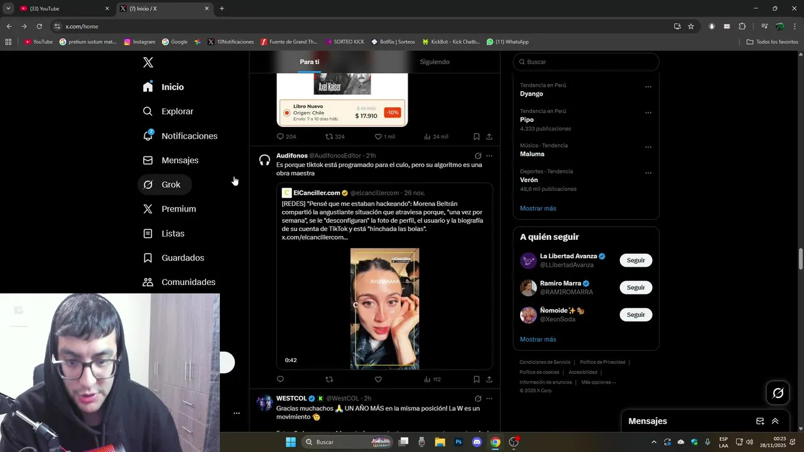804x452 pixels.
Task: Open more options on Audífonos post
Action: pyautogui.click(x=489, y=156)
